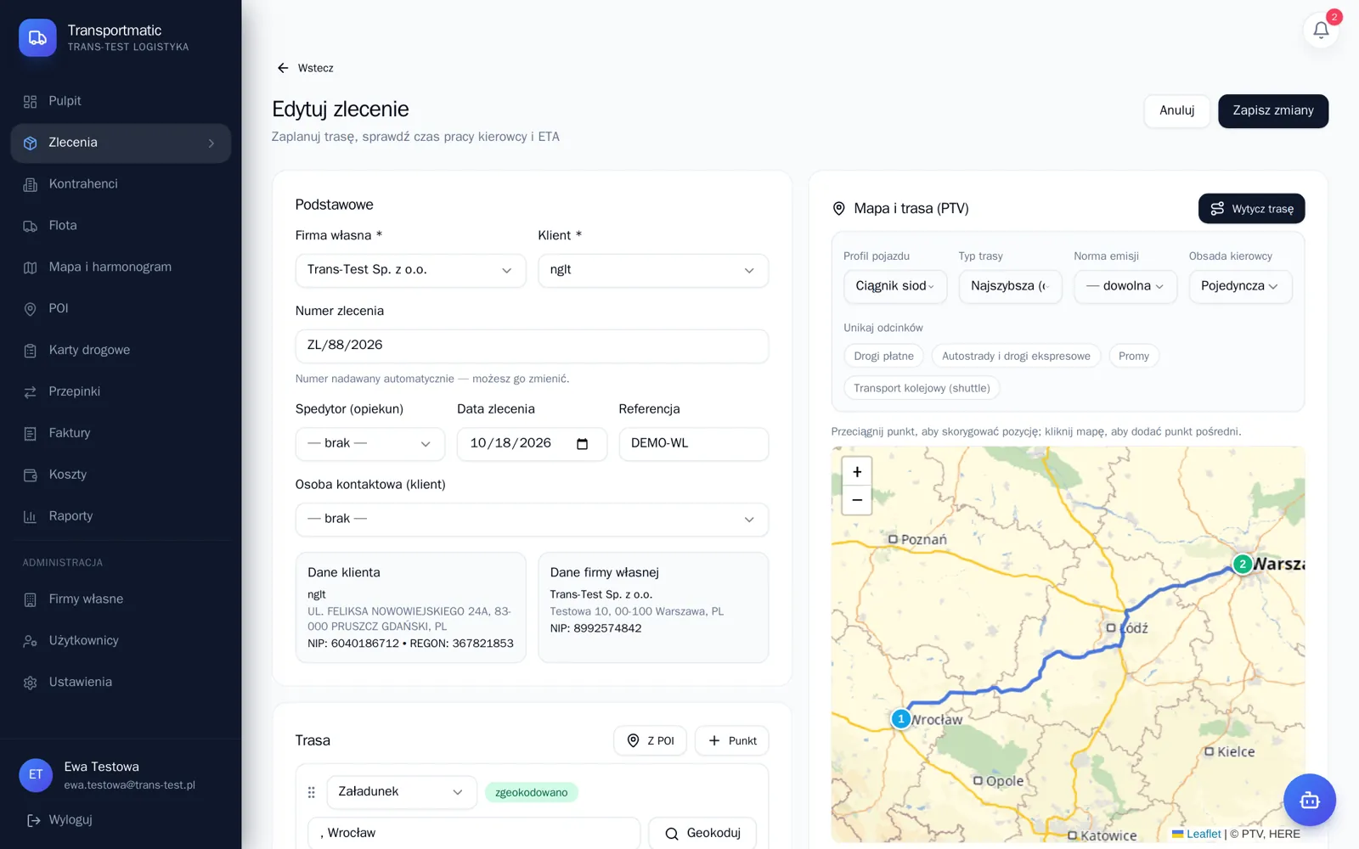Image resolution: width=1359 pixels, height=849 pixels.
Task: Open the chatbot assistant button
Action: point(1309,800)
